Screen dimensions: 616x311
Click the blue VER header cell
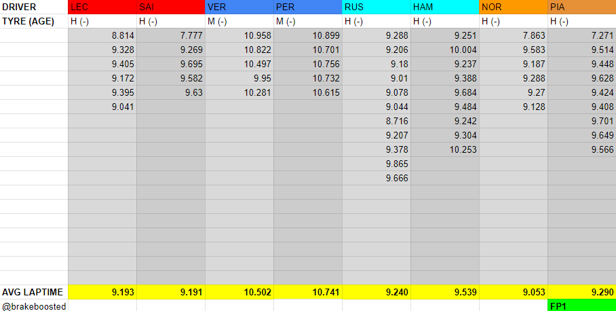(239, 7)
